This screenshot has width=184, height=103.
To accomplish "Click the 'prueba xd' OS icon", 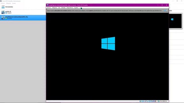I will 3,12.
